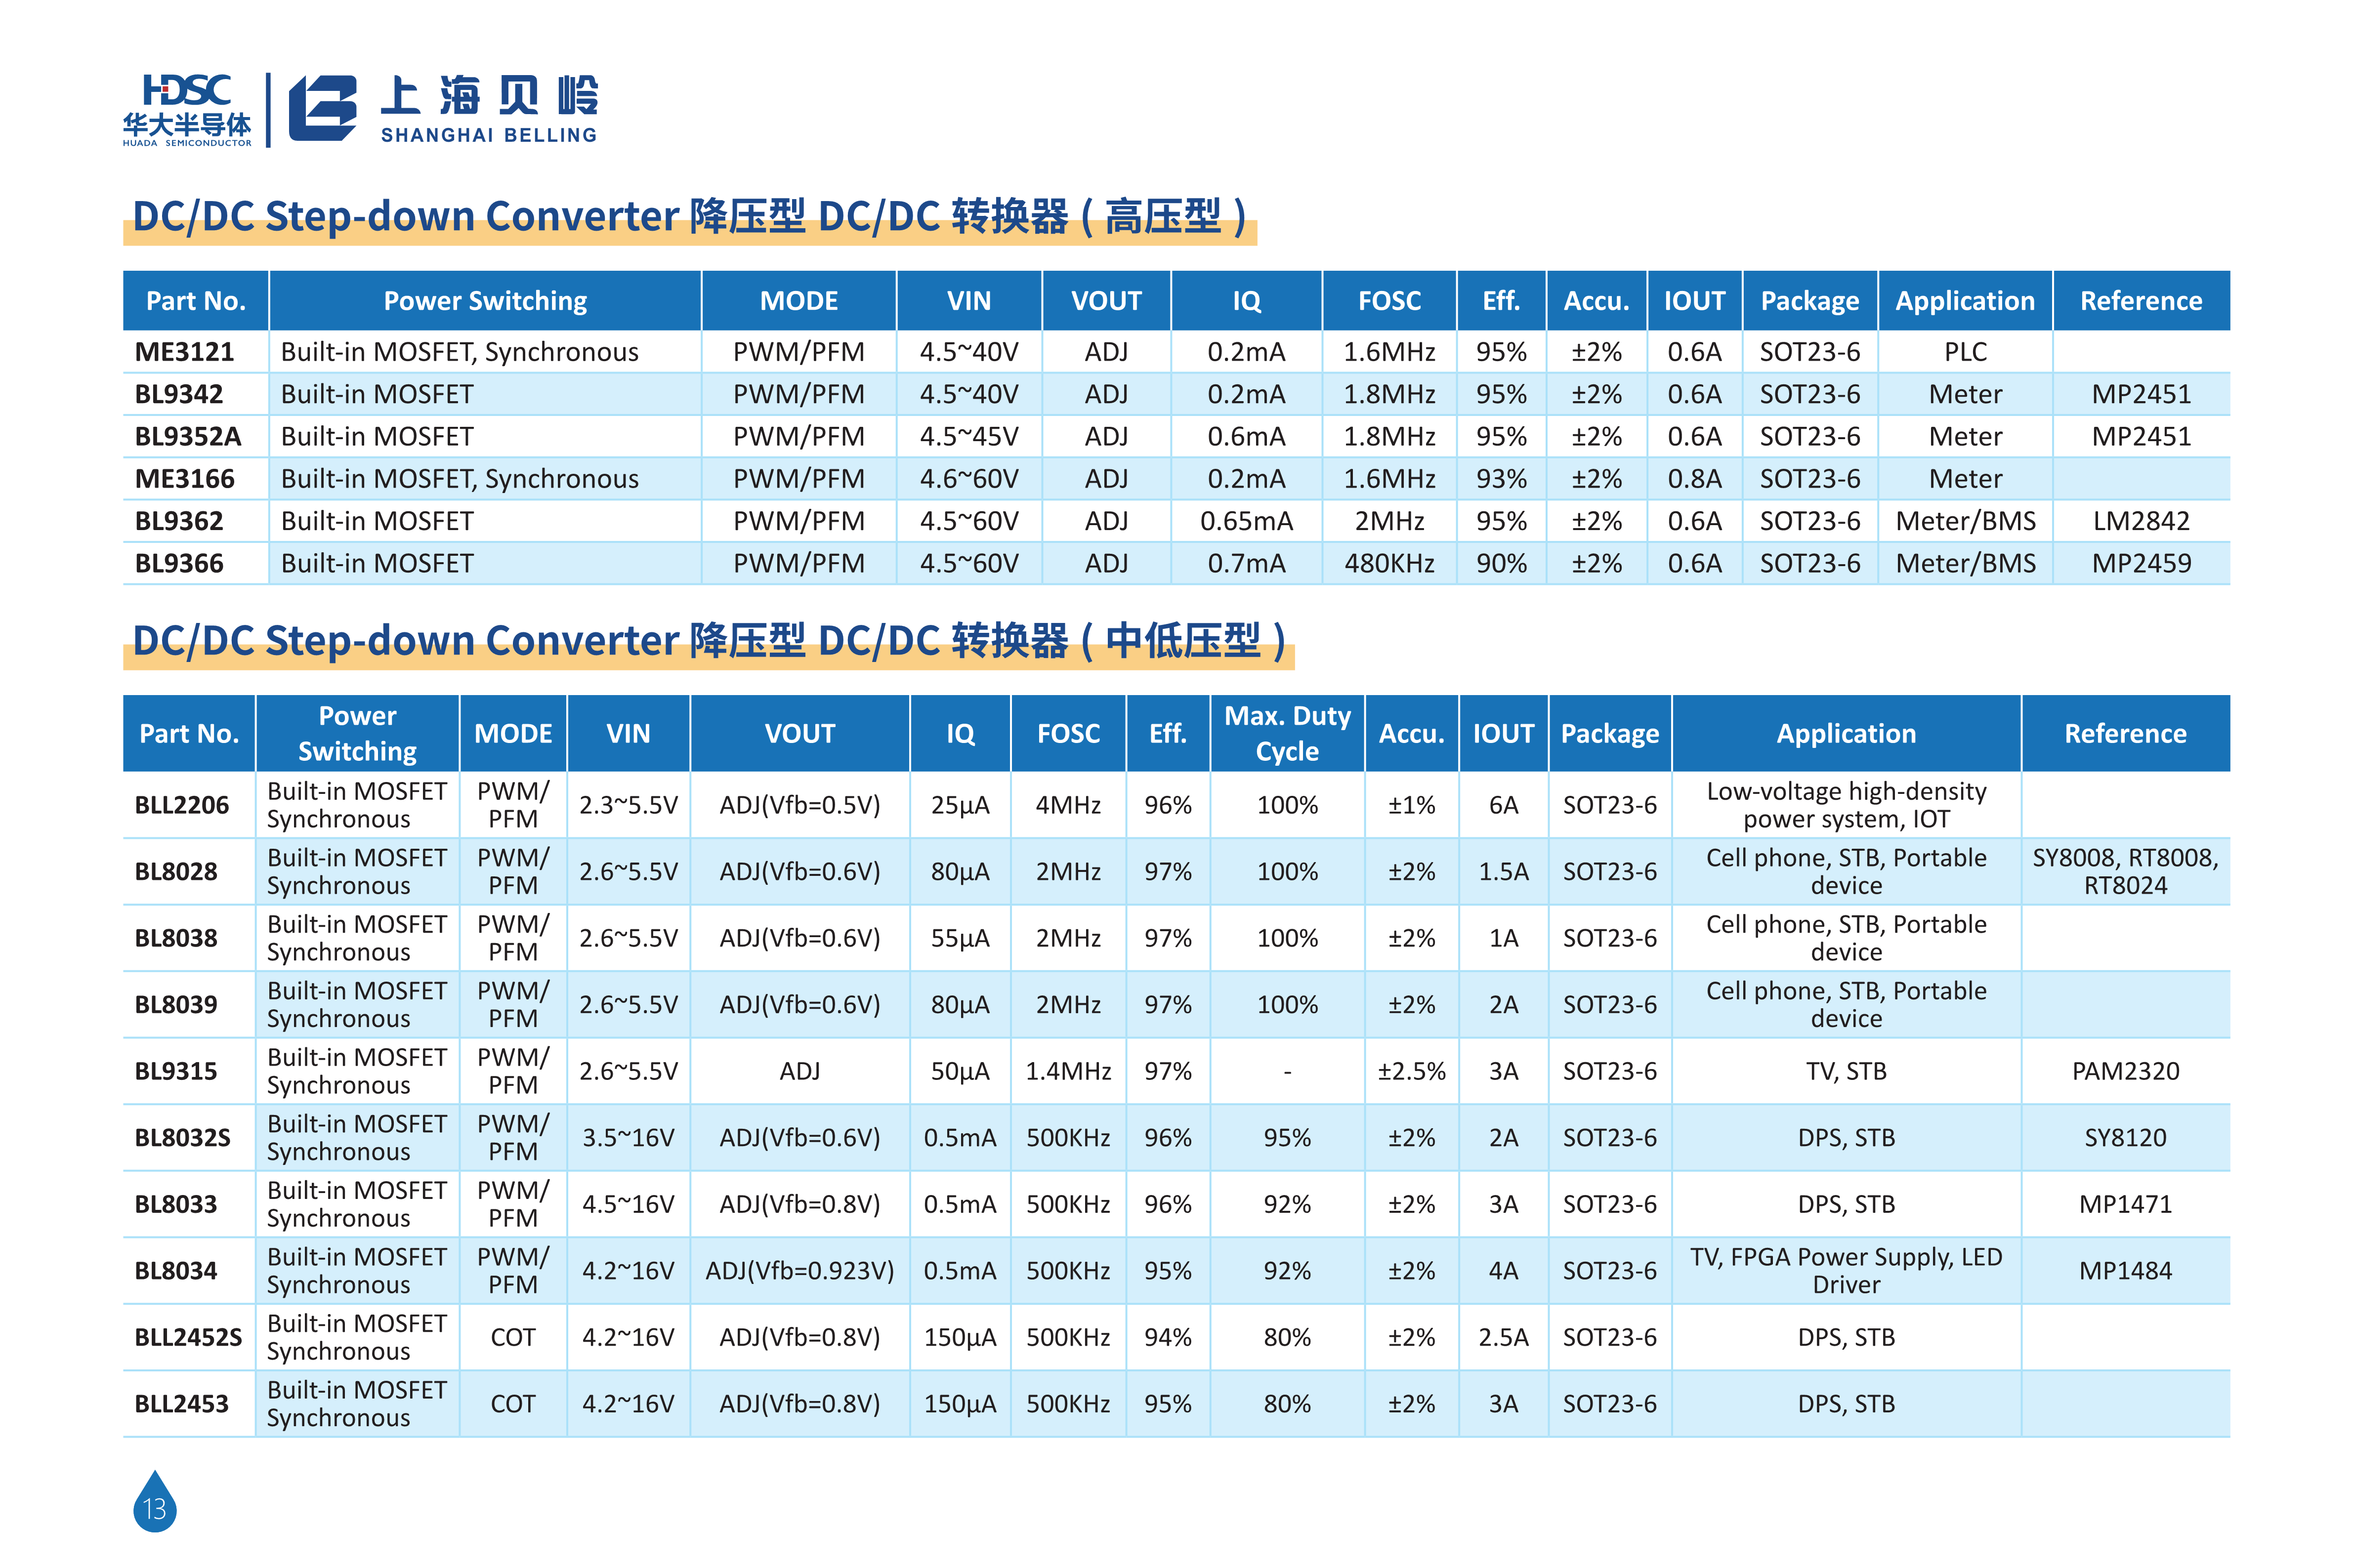Click the MP1484 reference cell
The image size is (2353, 1568).
pyautogui.click(x=2125, y=1270)
